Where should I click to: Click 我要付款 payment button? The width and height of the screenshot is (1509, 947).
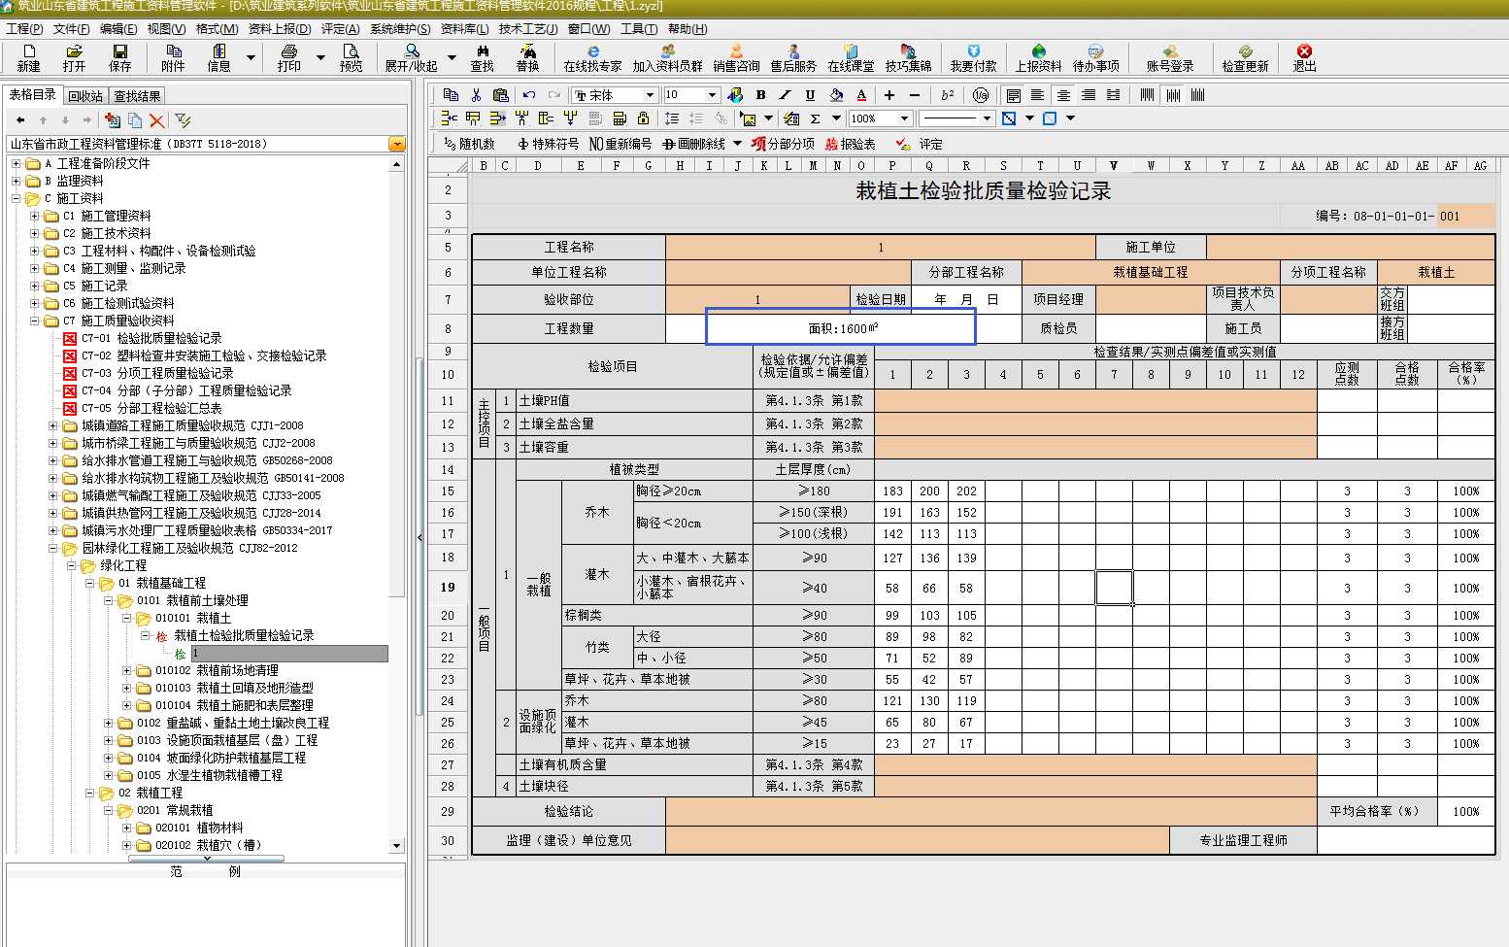(973, 57)
